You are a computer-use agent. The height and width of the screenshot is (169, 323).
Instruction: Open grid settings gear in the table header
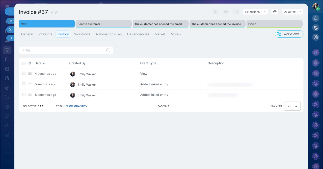tap(30, 63)
